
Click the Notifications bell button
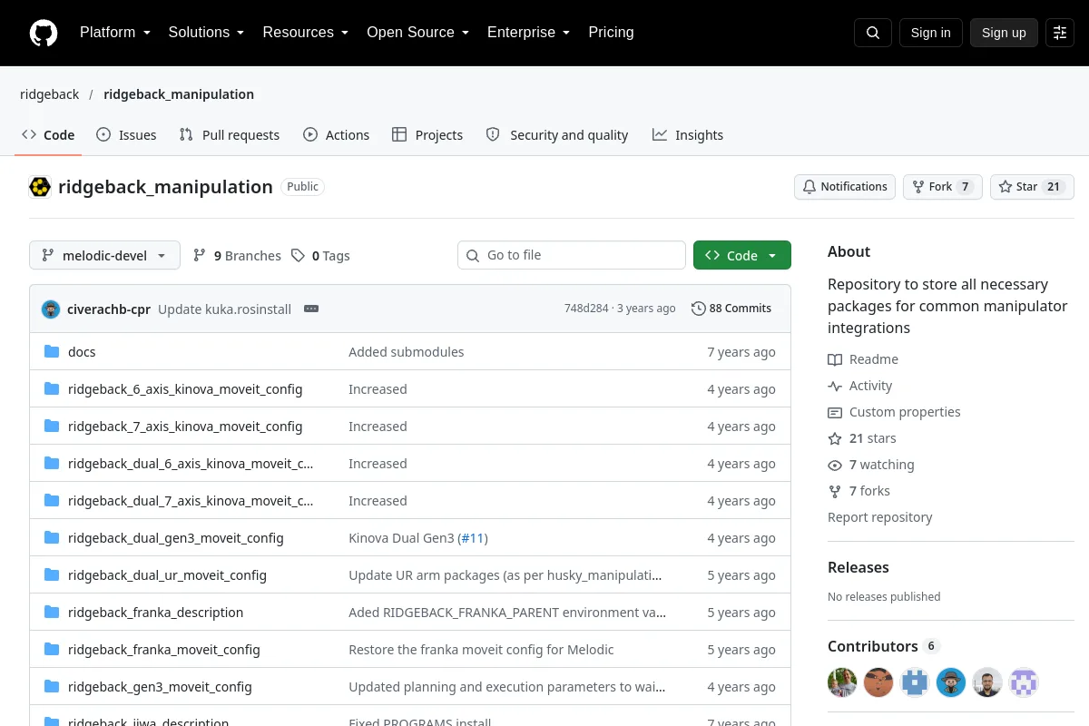click(x=845, y=187)
